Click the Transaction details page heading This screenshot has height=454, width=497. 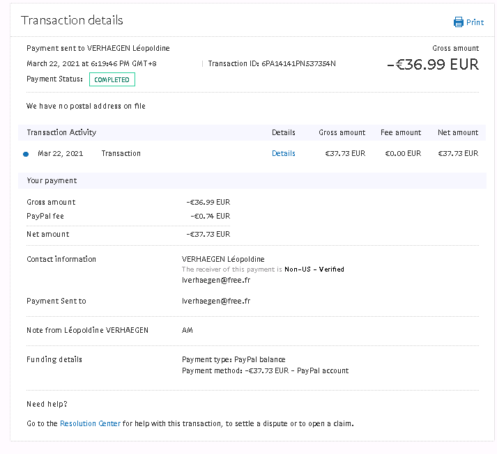72,20
